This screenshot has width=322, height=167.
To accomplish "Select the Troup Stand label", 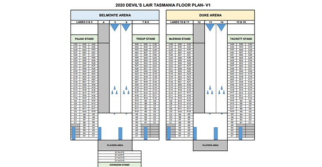I will [145, 39].
